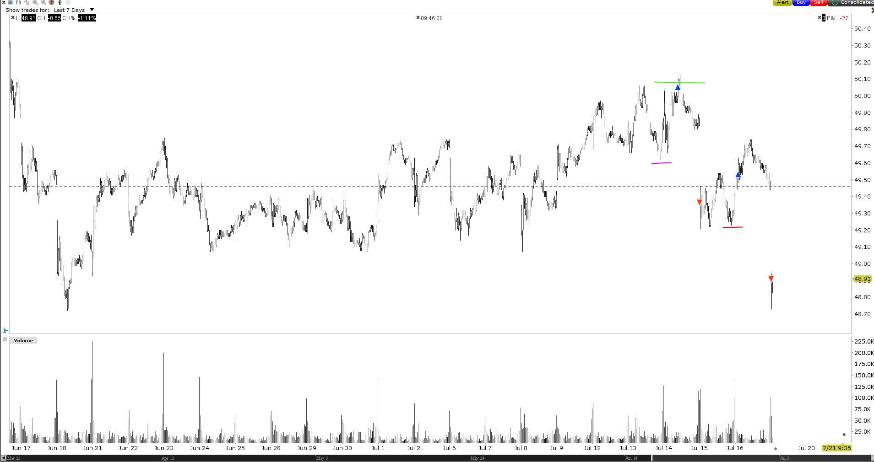874x462 pixels.
Task: Select the magenta line near 49.60
Action: 661,163
